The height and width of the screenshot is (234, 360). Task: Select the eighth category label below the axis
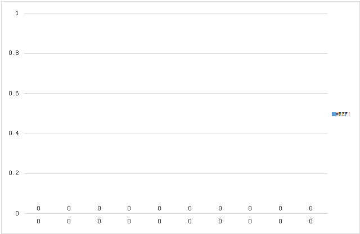coord(250,221)
